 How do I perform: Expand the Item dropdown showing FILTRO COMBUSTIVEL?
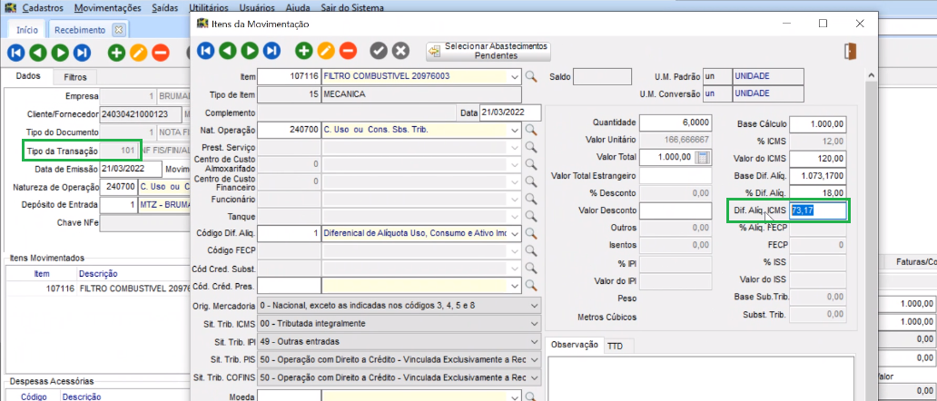pyautogui.click(x=516, y=76)
